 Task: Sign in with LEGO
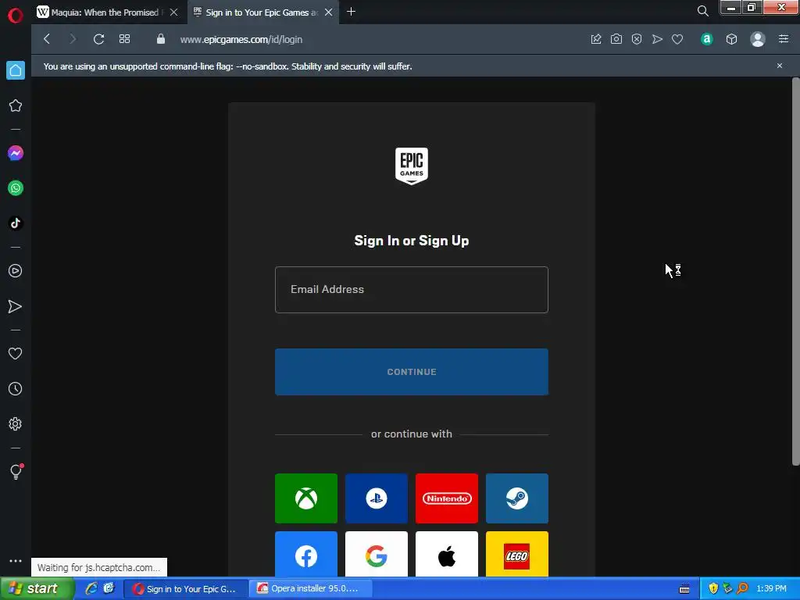click(x=517, y=554)
